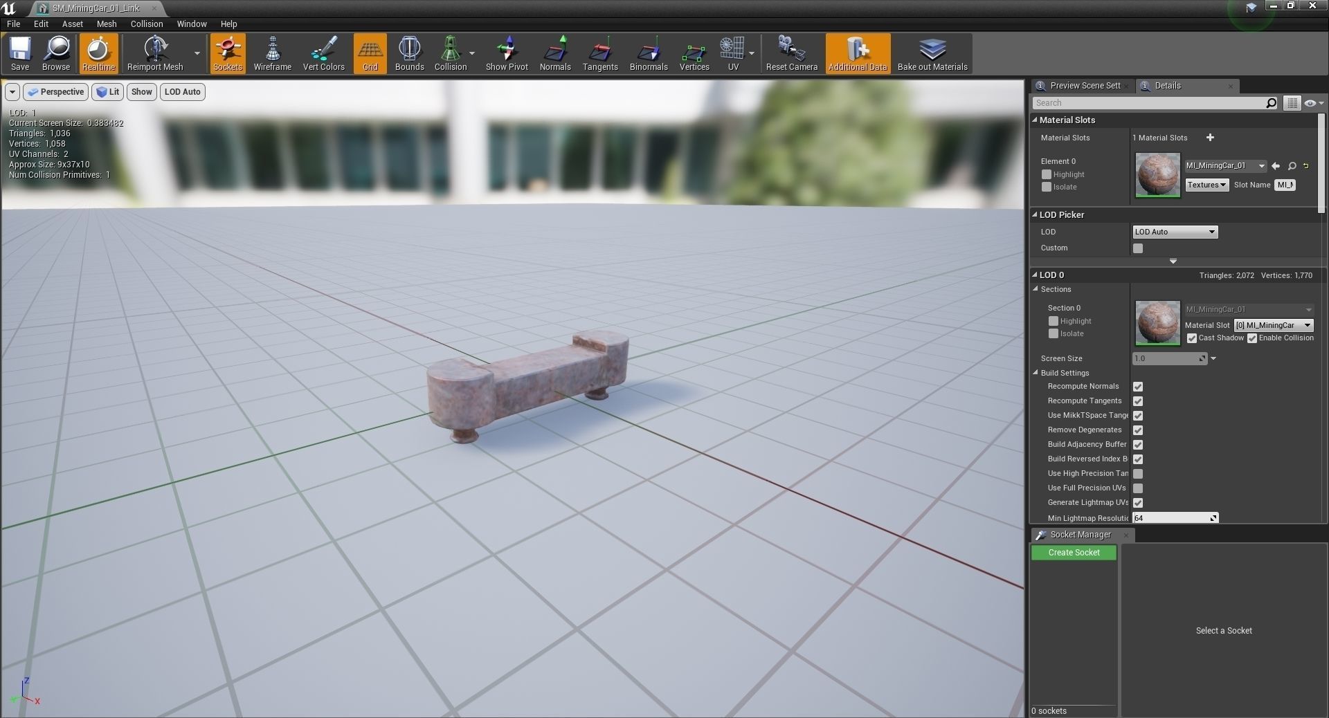
Task: Toggle Isolate for Section 0
Action: (1054, 333)
